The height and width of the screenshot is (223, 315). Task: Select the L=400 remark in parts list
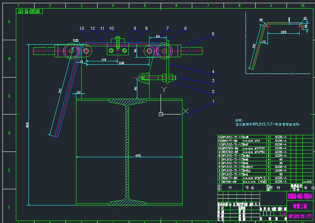tap(307, 182)
